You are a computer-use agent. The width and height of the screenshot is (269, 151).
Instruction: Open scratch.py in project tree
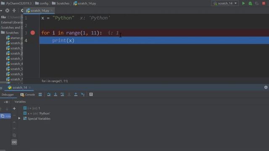tap(14, 43)
